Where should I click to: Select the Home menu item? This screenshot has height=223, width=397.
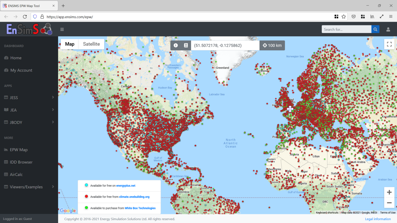[x=16, y=58]
